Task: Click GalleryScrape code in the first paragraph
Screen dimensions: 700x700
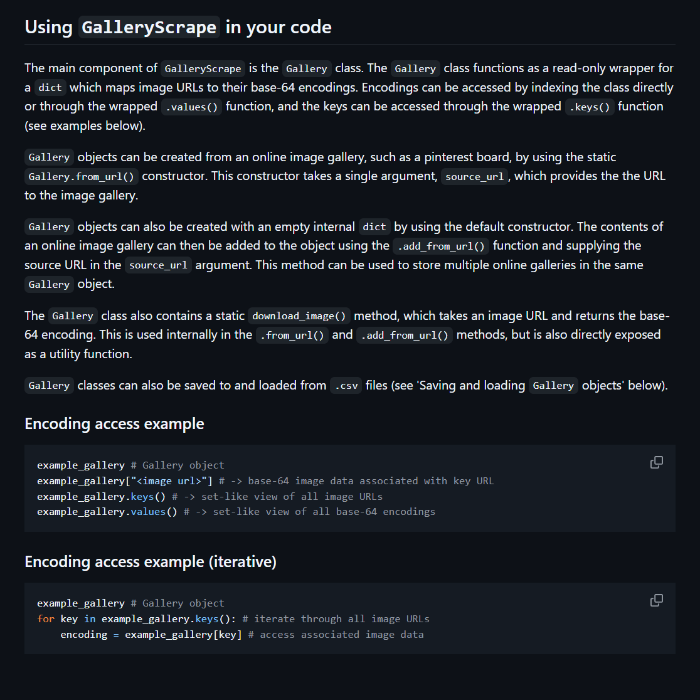Action: (203, 68)
